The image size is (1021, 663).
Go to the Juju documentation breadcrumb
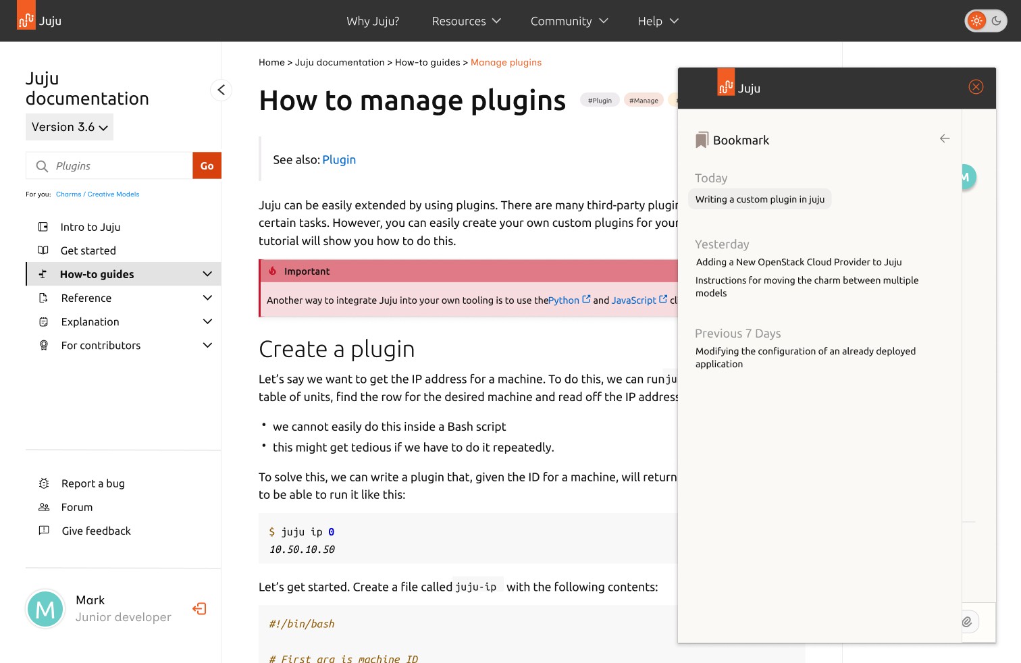340,62
